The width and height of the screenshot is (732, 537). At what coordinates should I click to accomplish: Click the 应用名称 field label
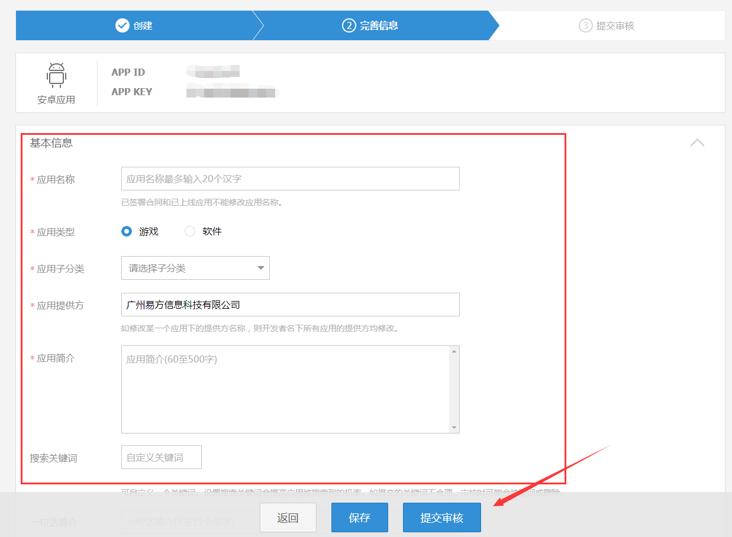(56, 179)
